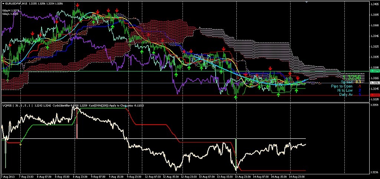The width and height of the screenshot is (380, 179).
Task: Click the green up arrow at chart bottom low
Action: 236,97
